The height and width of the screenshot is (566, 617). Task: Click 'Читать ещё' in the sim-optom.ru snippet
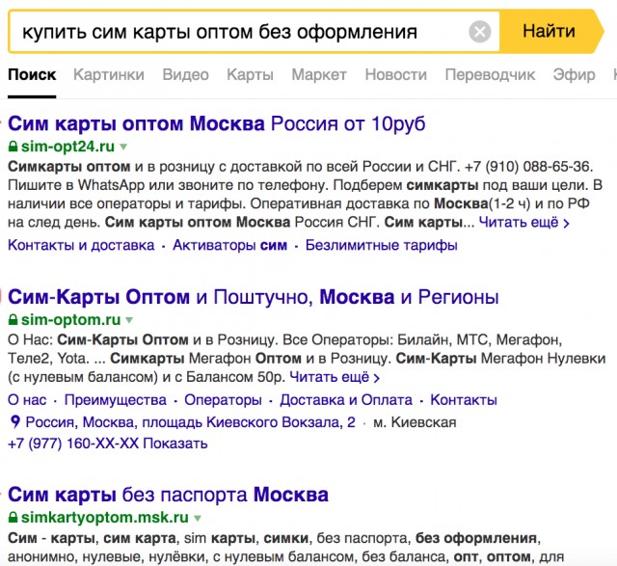pos(335,377)
